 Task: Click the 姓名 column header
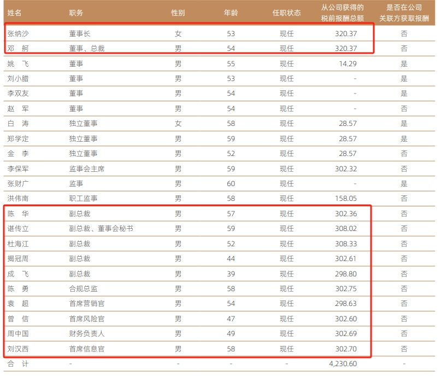click(x=14, y=13)
